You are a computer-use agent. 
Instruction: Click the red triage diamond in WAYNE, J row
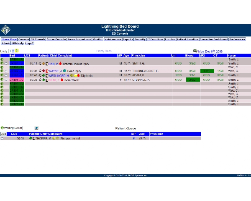point(44,71)
